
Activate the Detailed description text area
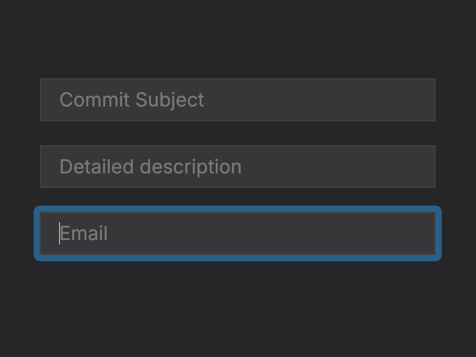point(238,167)
